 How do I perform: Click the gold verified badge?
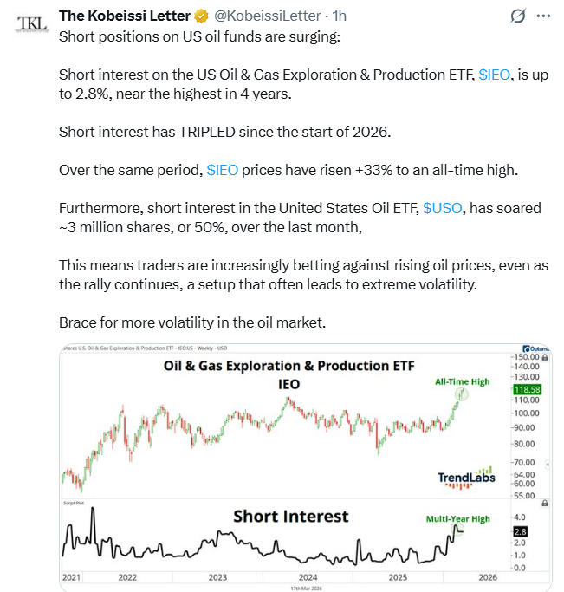(x=200, y=16)
